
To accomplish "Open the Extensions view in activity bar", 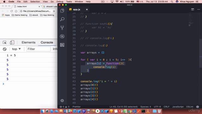I will (x=62, y=45).
